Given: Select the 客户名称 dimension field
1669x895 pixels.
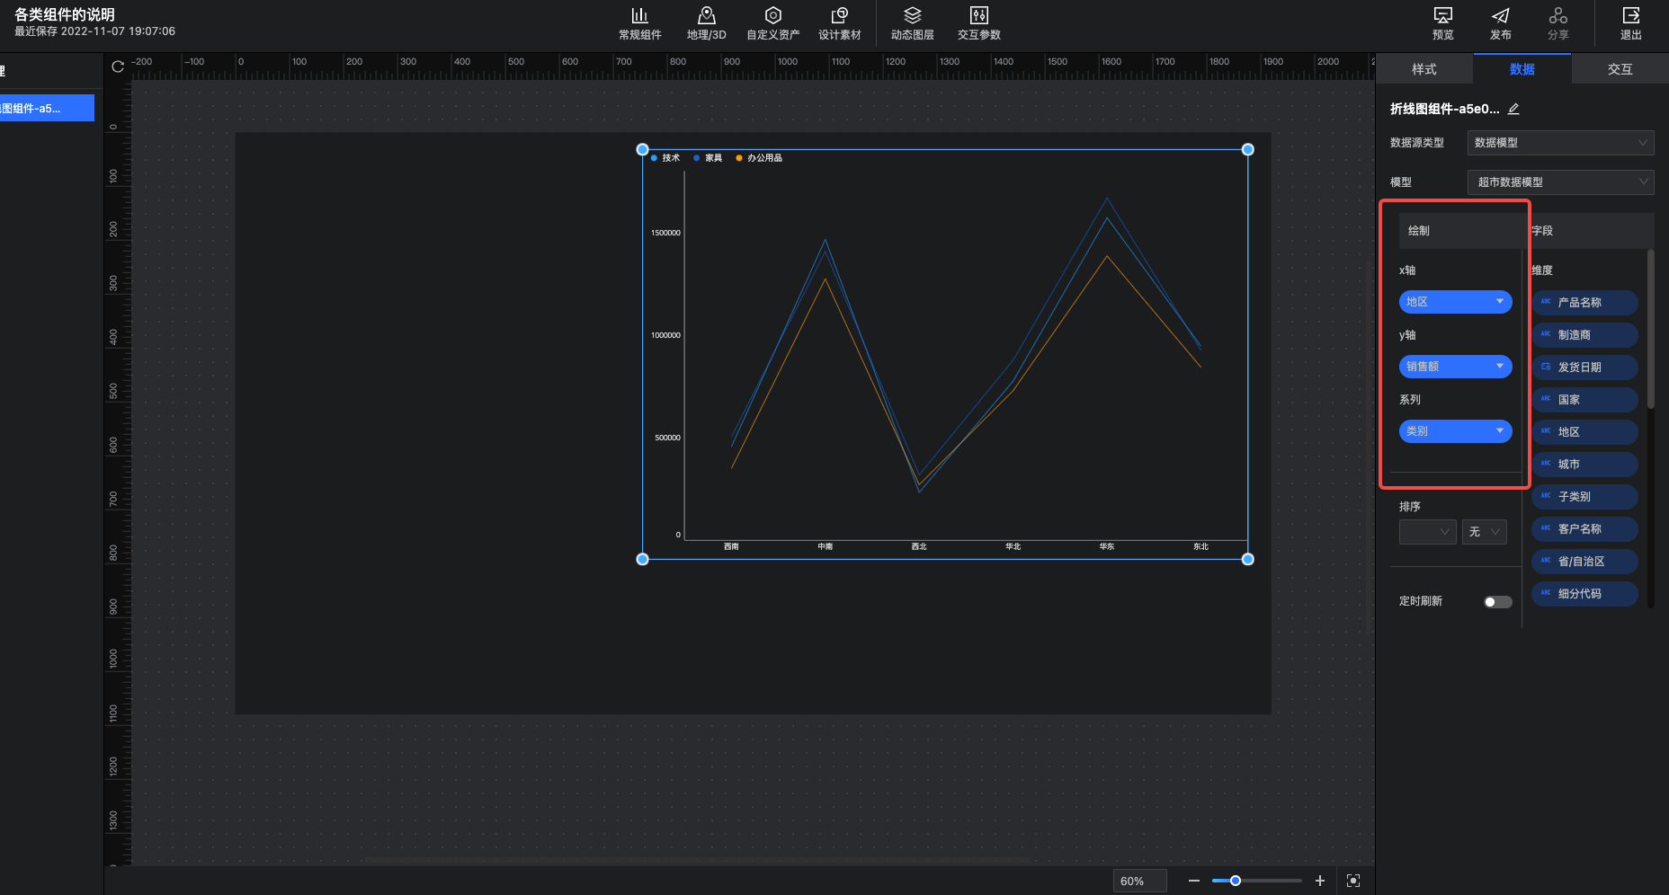Looking at the screenshot, I should tap(1584, 529).
